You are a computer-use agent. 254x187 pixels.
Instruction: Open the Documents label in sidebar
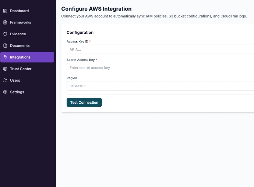pyautogui.click(x=20, y=46)
